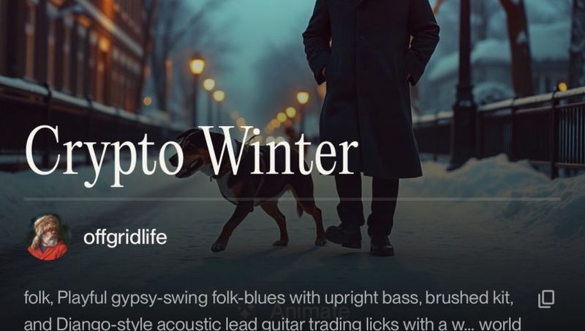Viewport: 585px width, 331px height.
Task: Click the man in the long coat on the cover
Action: 369,123
